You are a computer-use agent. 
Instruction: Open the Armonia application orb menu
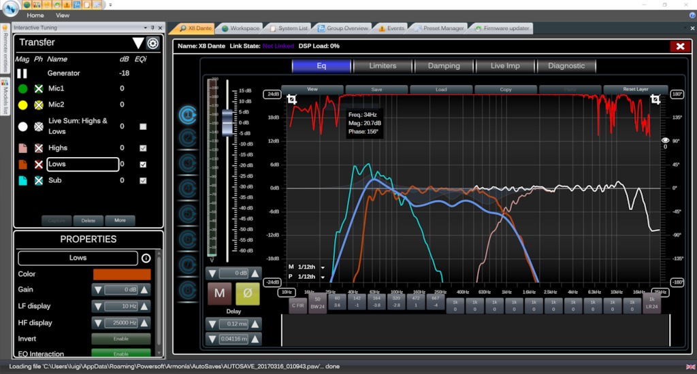[10, 8]
